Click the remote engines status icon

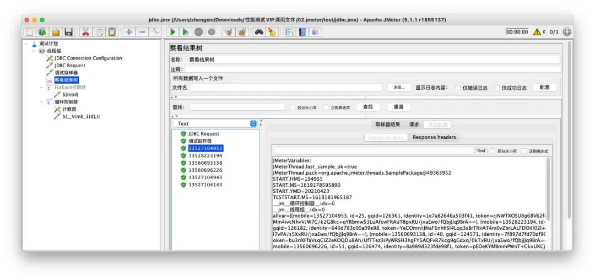point(566,32)
